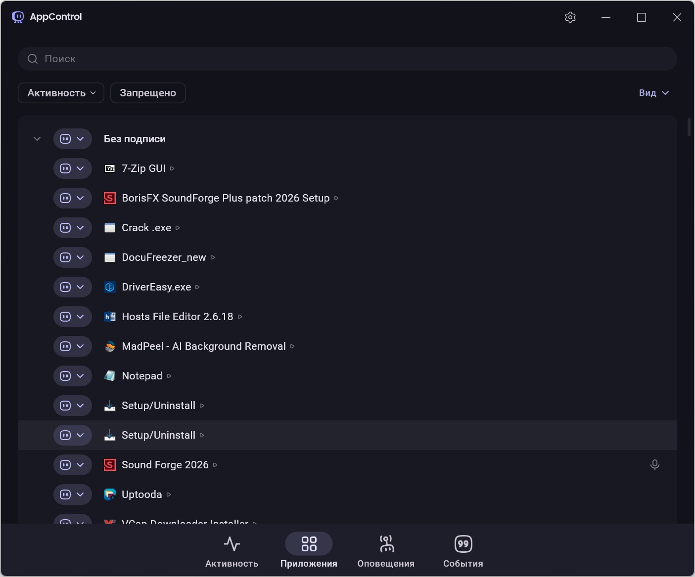Select the DriverEasy.exe name text
The width and height of the screenshot is (695, 577).
click(156, 287)
